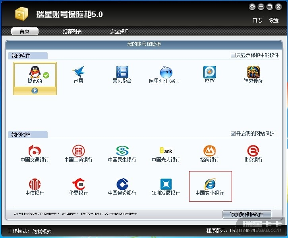Viewport: 288px width, 238px height.
Task: Click the 添加受保护软件 button
Action: coord(247,214)
